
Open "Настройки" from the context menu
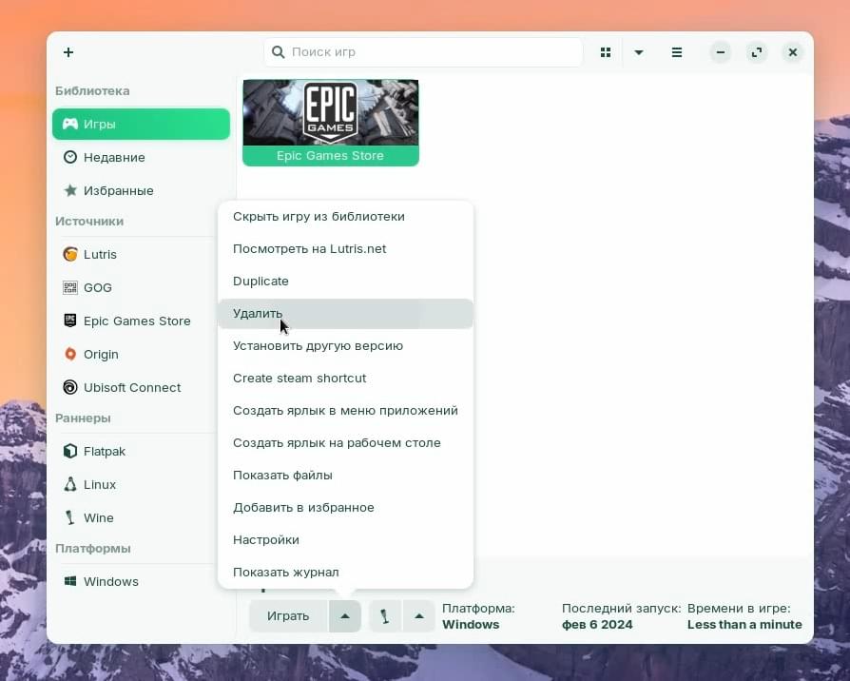point(345,540)
